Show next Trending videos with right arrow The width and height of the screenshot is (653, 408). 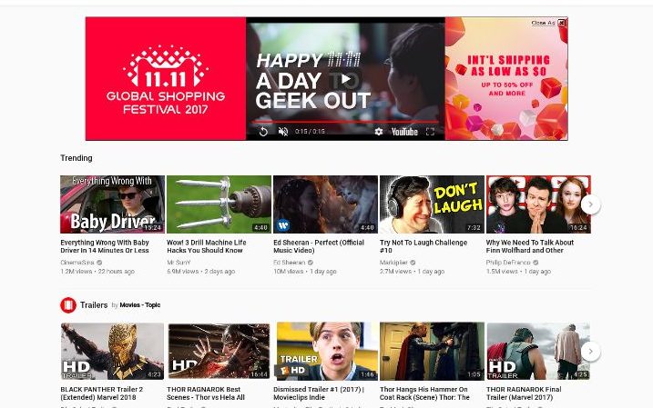click(590, 204)
